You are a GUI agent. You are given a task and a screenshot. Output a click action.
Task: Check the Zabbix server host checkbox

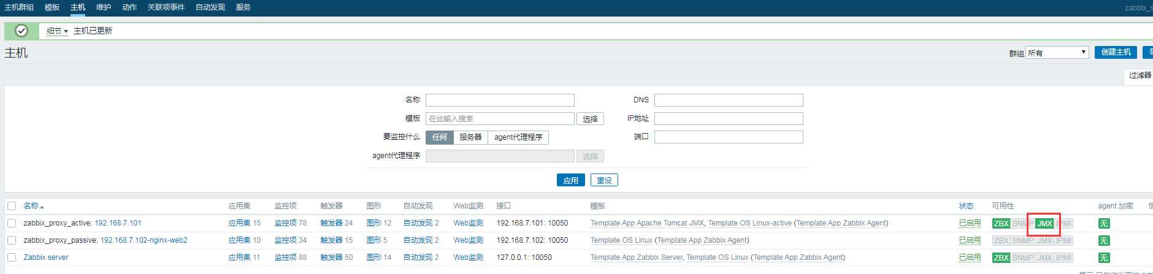pyautogui.click(x=12, y=257)
